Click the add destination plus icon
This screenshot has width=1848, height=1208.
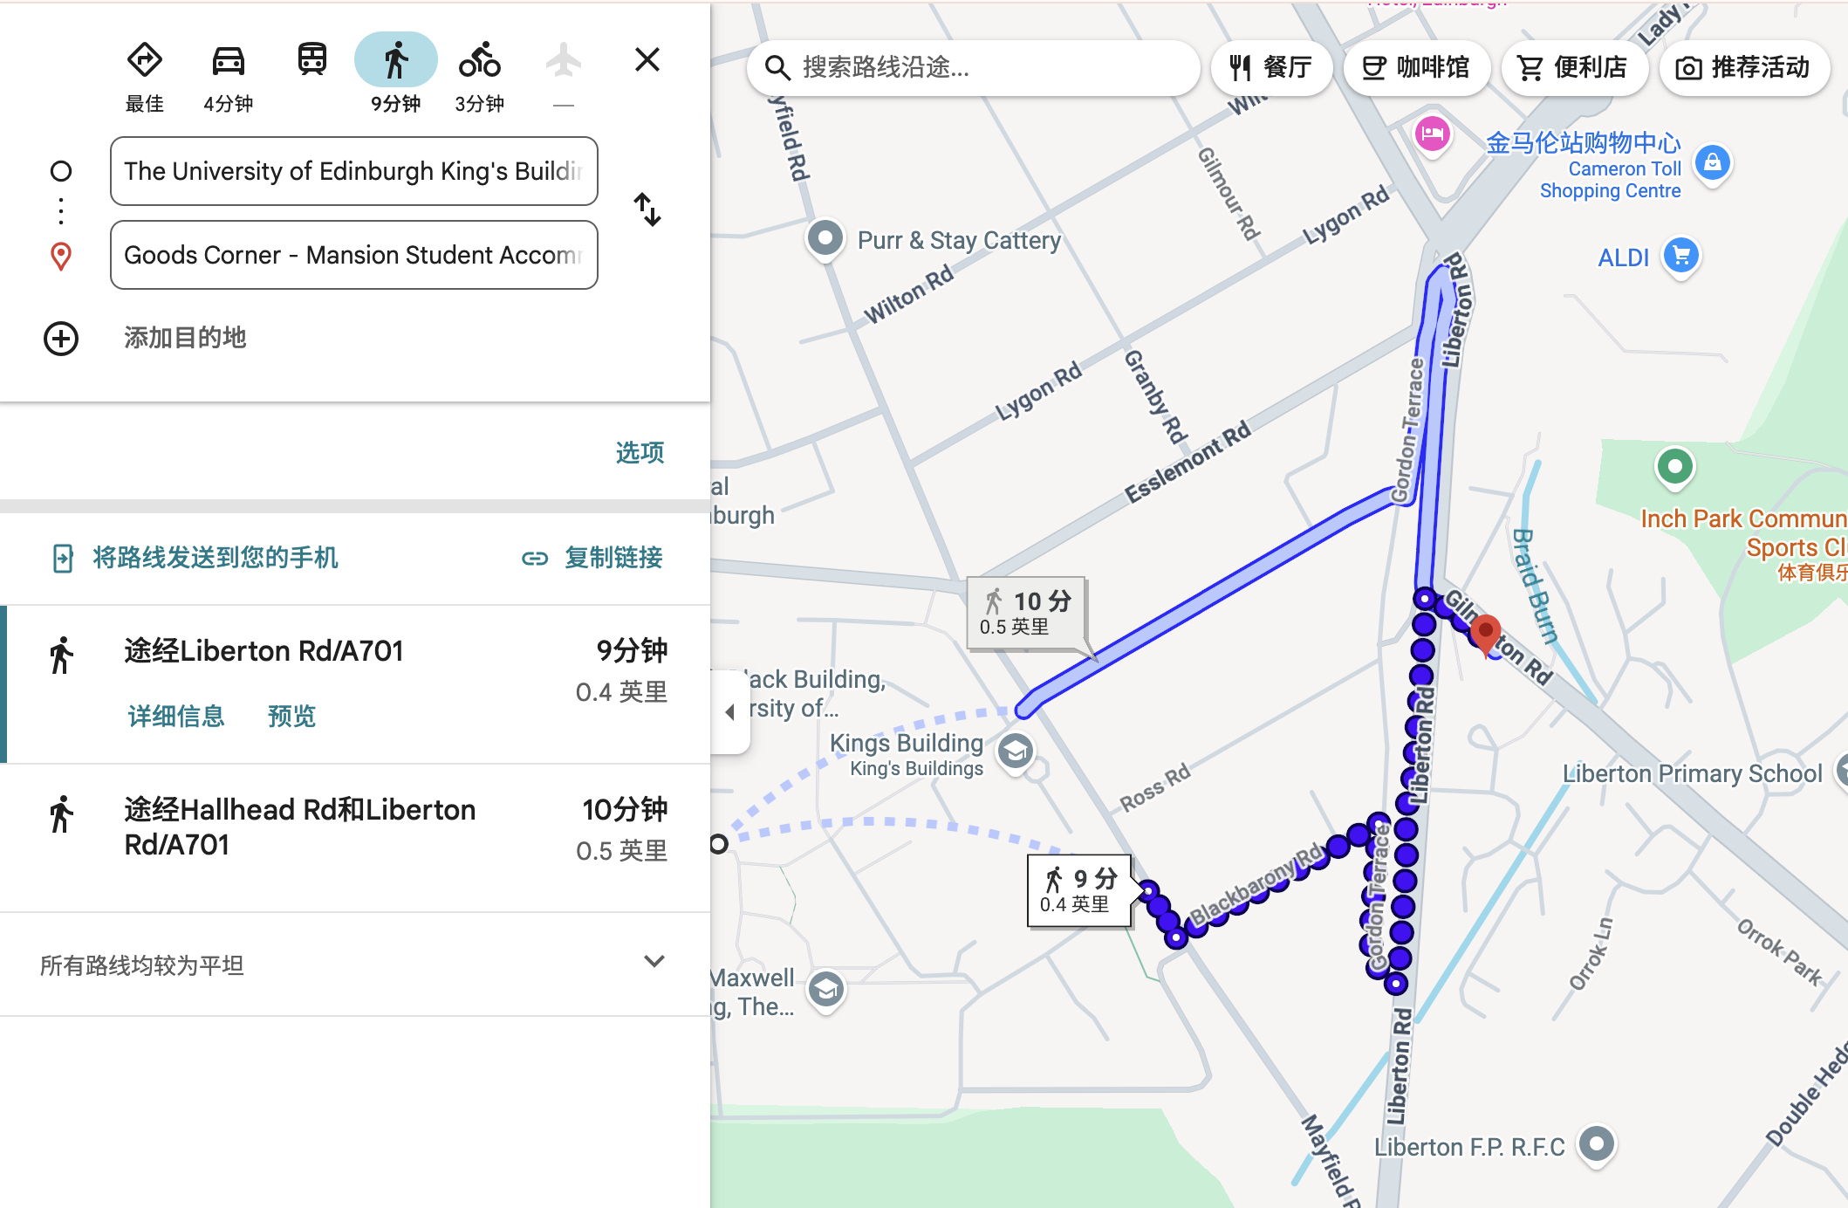(61, 339)
